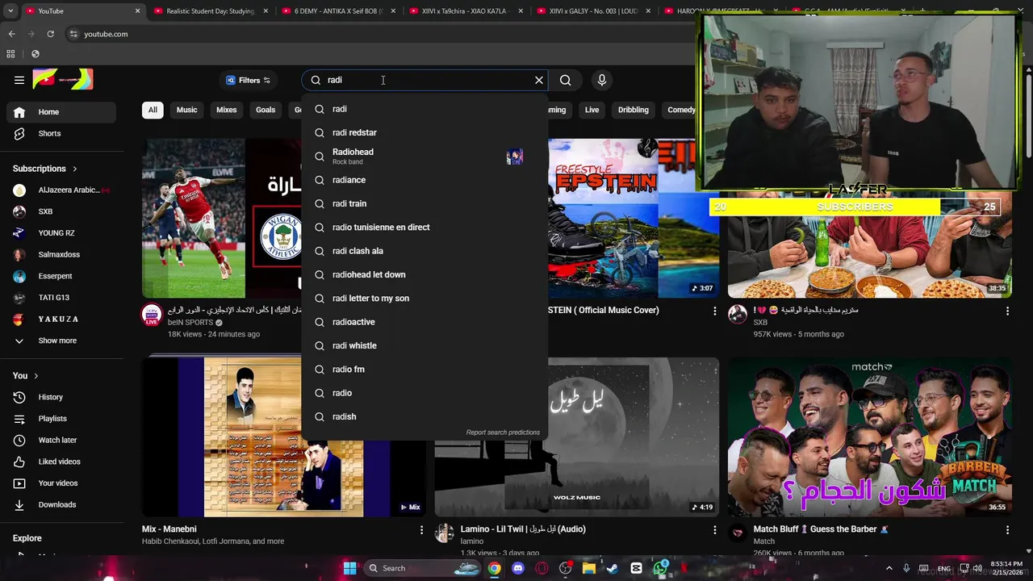1033x581 pixels.
Task: Open Downloads in sidebar
Action: click(61, 504)
